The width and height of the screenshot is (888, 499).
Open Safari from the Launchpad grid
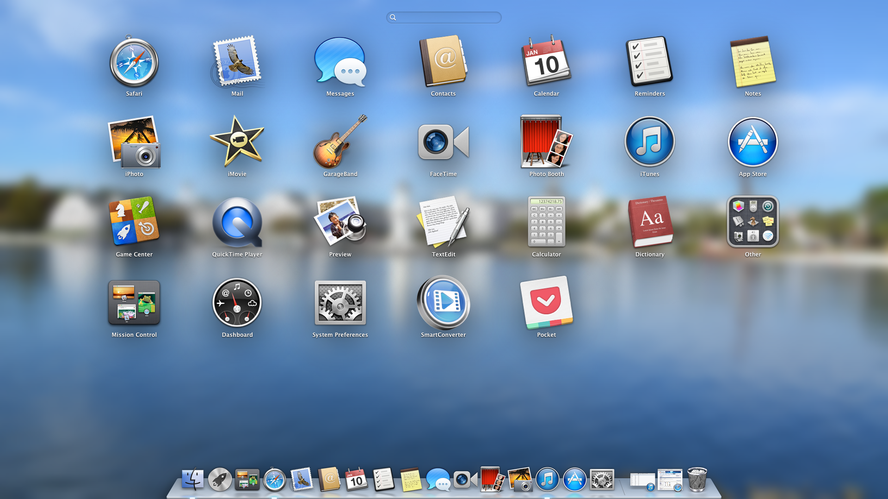(134, 62)
